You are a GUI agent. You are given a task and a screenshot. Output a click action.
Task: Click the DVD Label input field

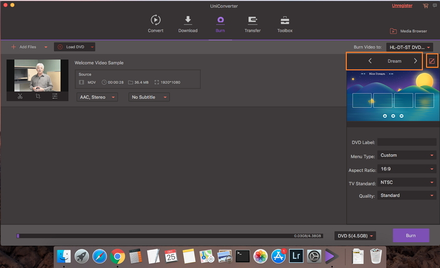pos(406,142)
